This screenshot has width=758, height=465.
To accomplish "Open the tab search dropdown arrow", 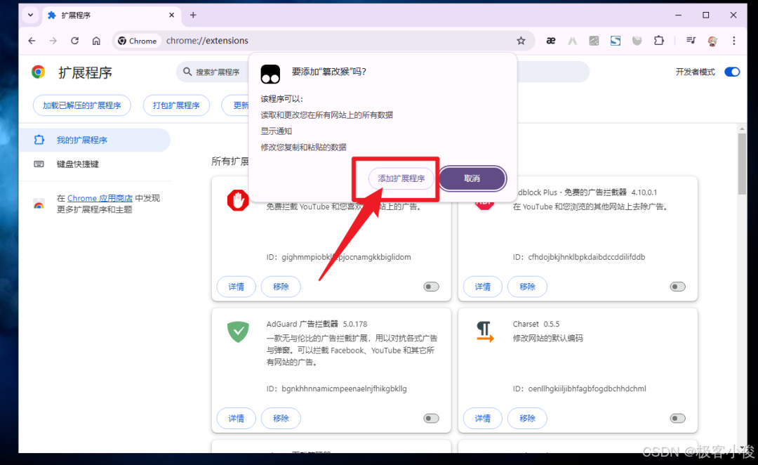I will coord(30,15).
